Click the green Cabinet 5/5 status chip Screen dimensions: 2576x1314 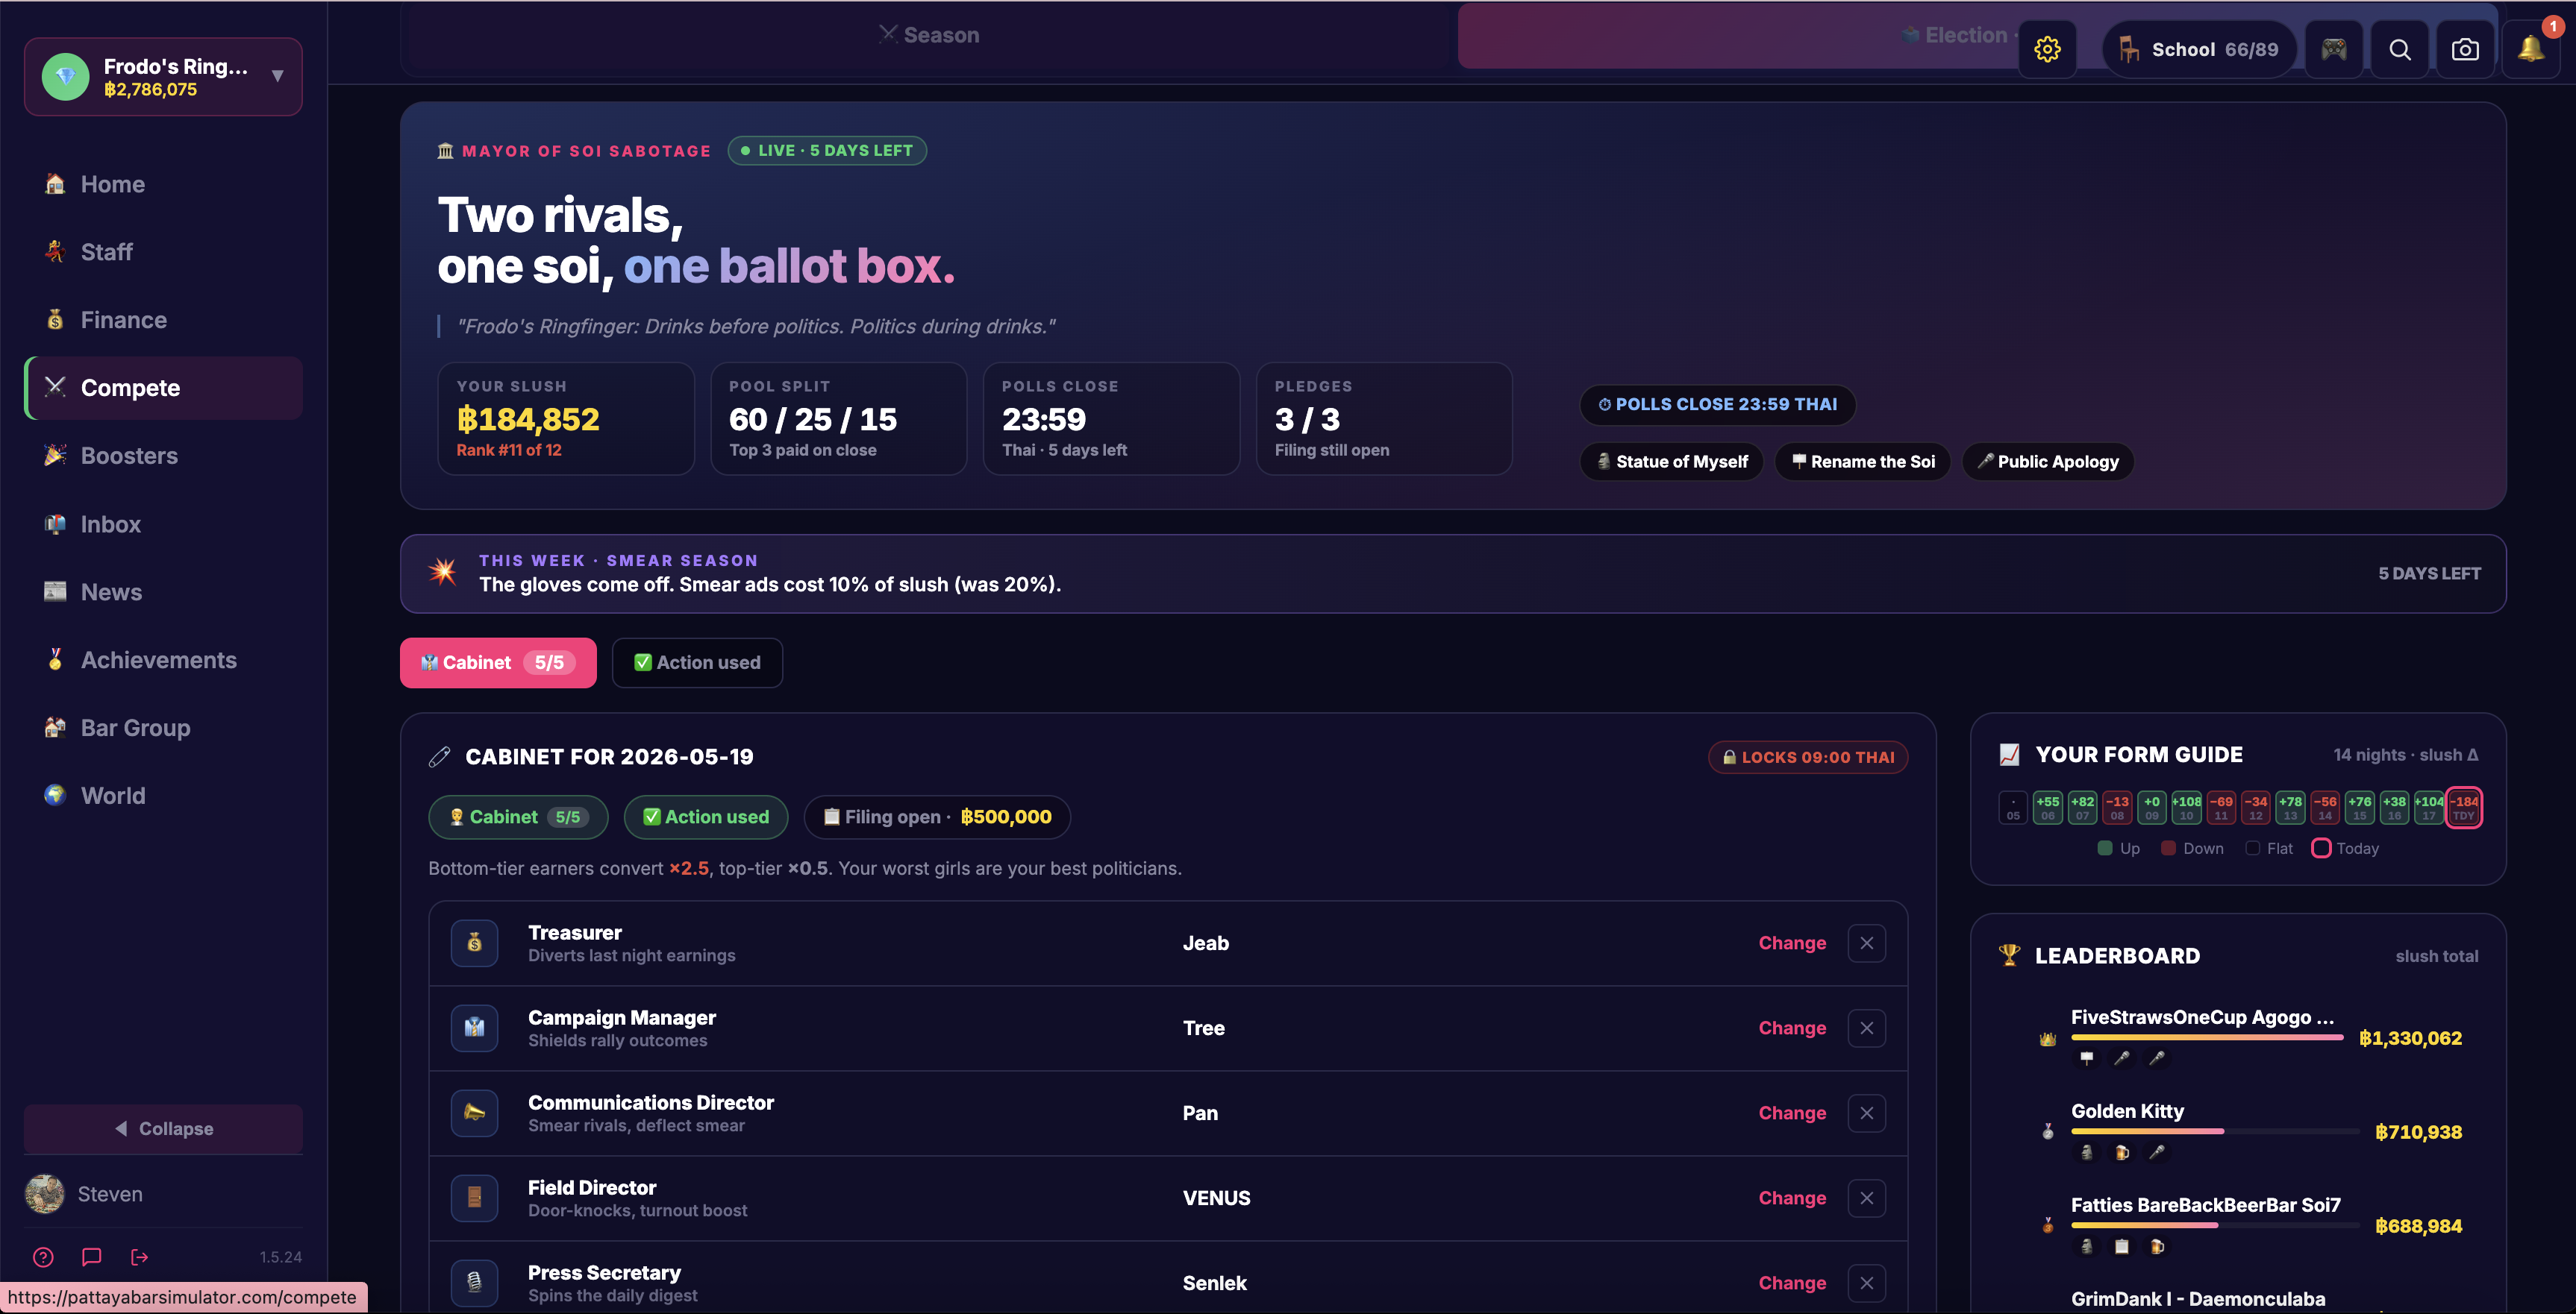pyautogui.click(x=518, y=817)
